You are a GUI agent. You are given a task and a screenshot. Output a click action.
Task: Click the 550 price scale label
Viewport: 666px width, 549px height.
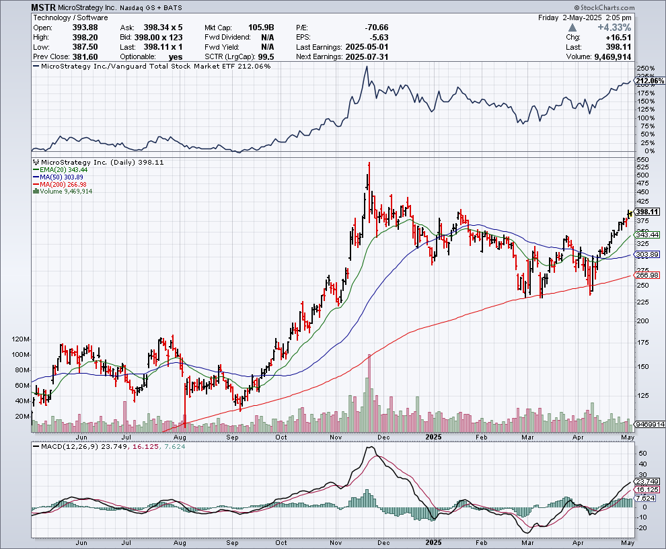pos(642,160)
